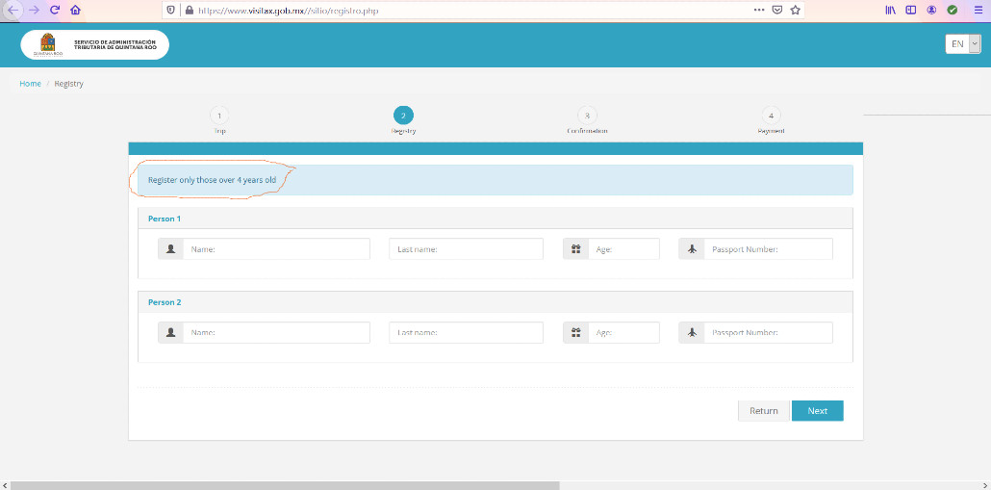Go to the browser home page icon
Image resolution: width=991 pixels, height=490 pixels.
[75, 9]
